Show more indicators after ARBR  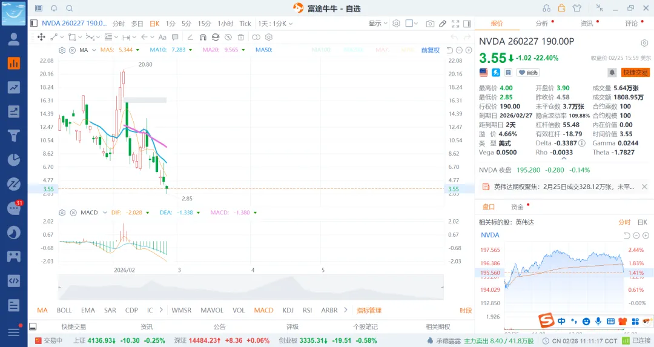pyautogui.click(x=345, y=310)
